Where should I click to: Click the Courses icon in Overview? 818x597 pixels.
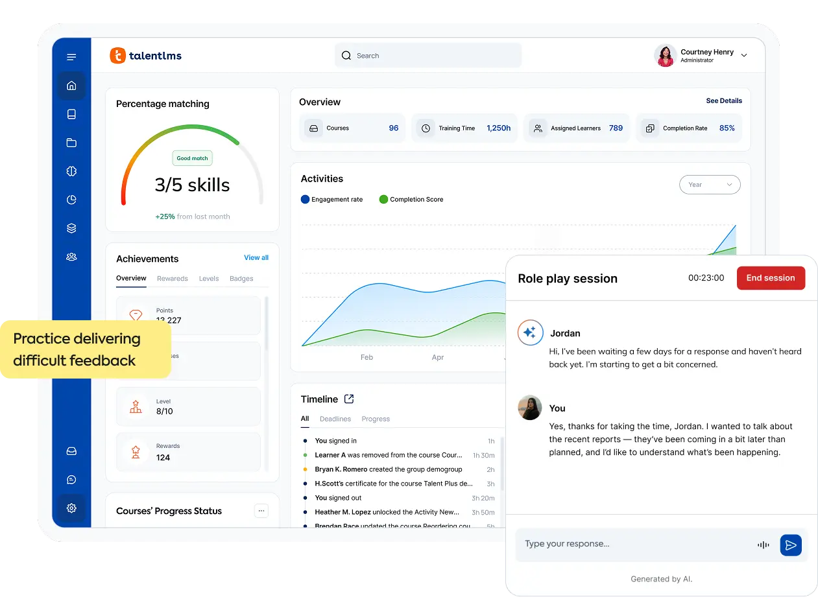[313, 128]
